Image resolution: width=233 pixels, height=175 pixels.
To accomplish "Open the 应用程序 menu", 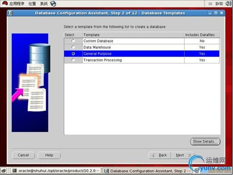I will coord(16,3).
